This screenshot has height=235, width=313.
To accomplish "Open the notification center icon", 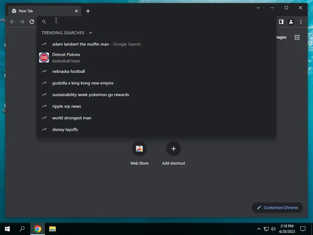I will click(x=303, y=229).
